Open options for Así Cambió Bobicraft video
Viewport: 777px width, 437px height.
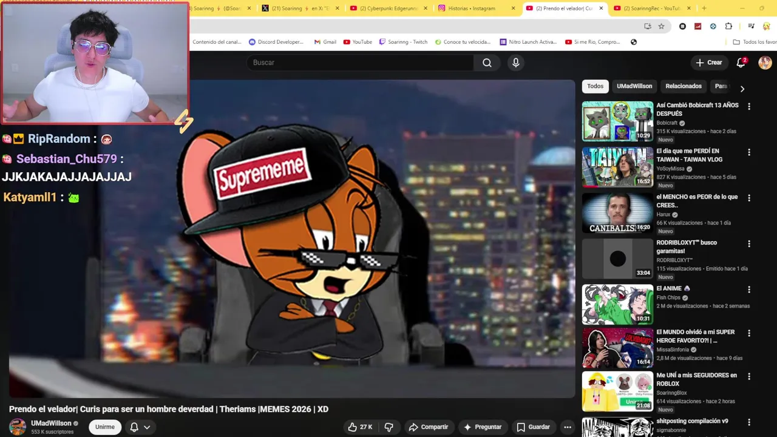(x=749, y=106)
